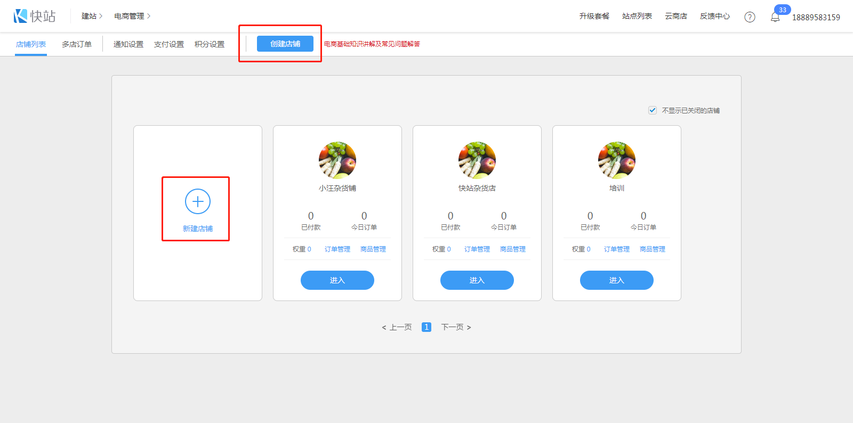Click the plus icon for new store
The image size is (853, 423).
(198, 201)
